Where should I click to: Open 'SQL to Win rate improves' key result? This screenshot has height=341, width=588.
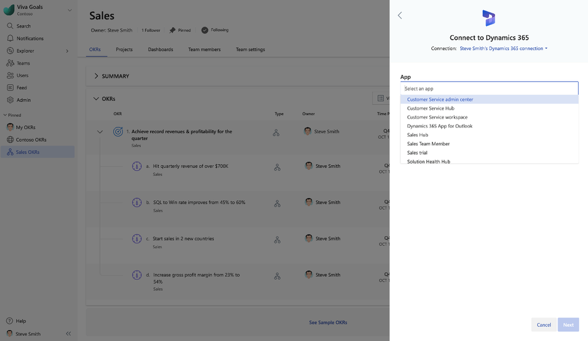coord(199,202)
